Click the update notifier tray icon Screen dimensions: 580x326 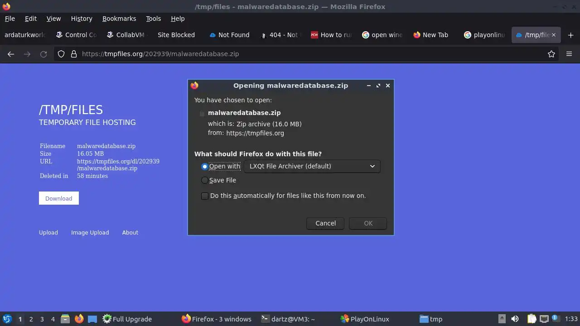coord(556,319)
